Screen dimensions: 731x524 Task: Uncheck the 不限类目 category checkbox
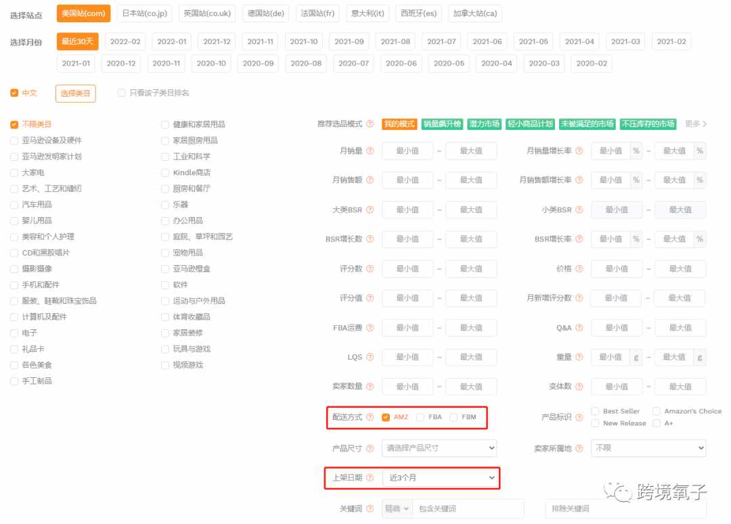(x=14, y=124)
